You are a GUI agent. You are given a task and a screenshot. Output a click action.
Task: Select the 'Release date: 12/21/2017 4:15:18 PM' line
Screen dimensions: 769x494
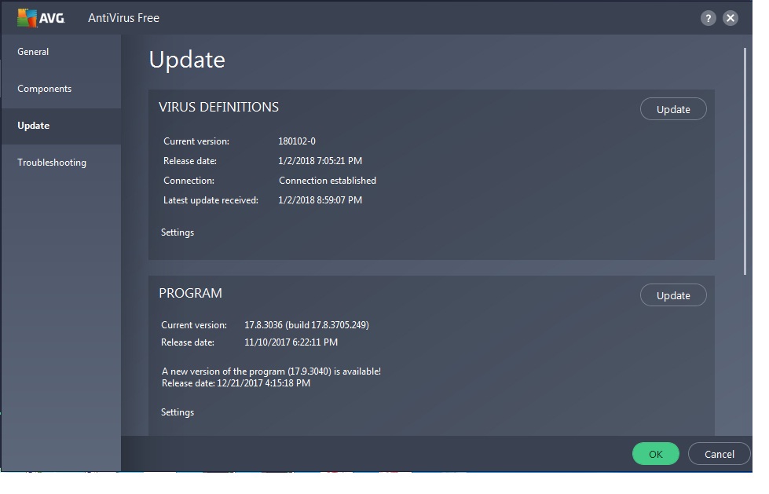click(x=236, y=383)
